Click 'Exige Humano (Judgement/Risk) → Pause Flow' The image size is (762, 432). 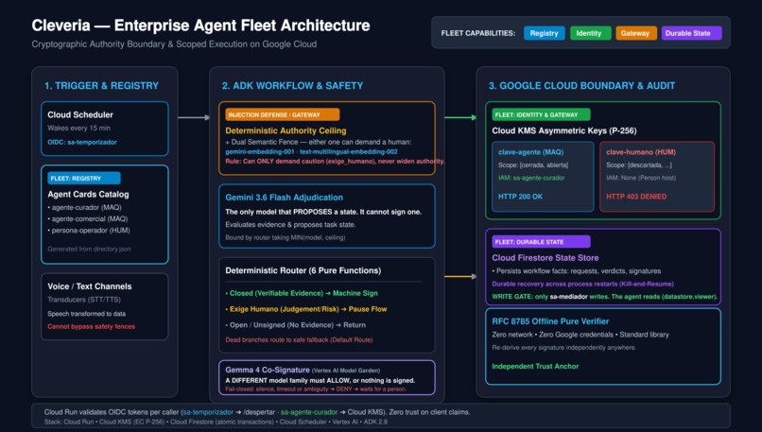click(306, 309)
